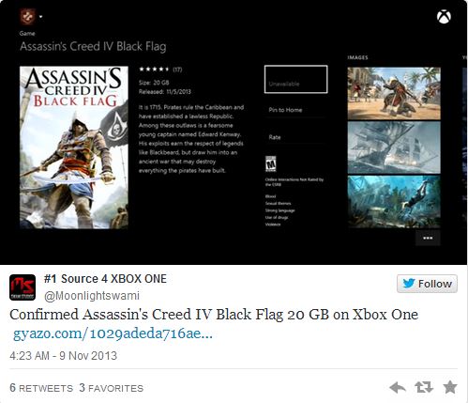
Task: Click the Assassin's Creed IV cover art
Action: (x=74, y=147)
